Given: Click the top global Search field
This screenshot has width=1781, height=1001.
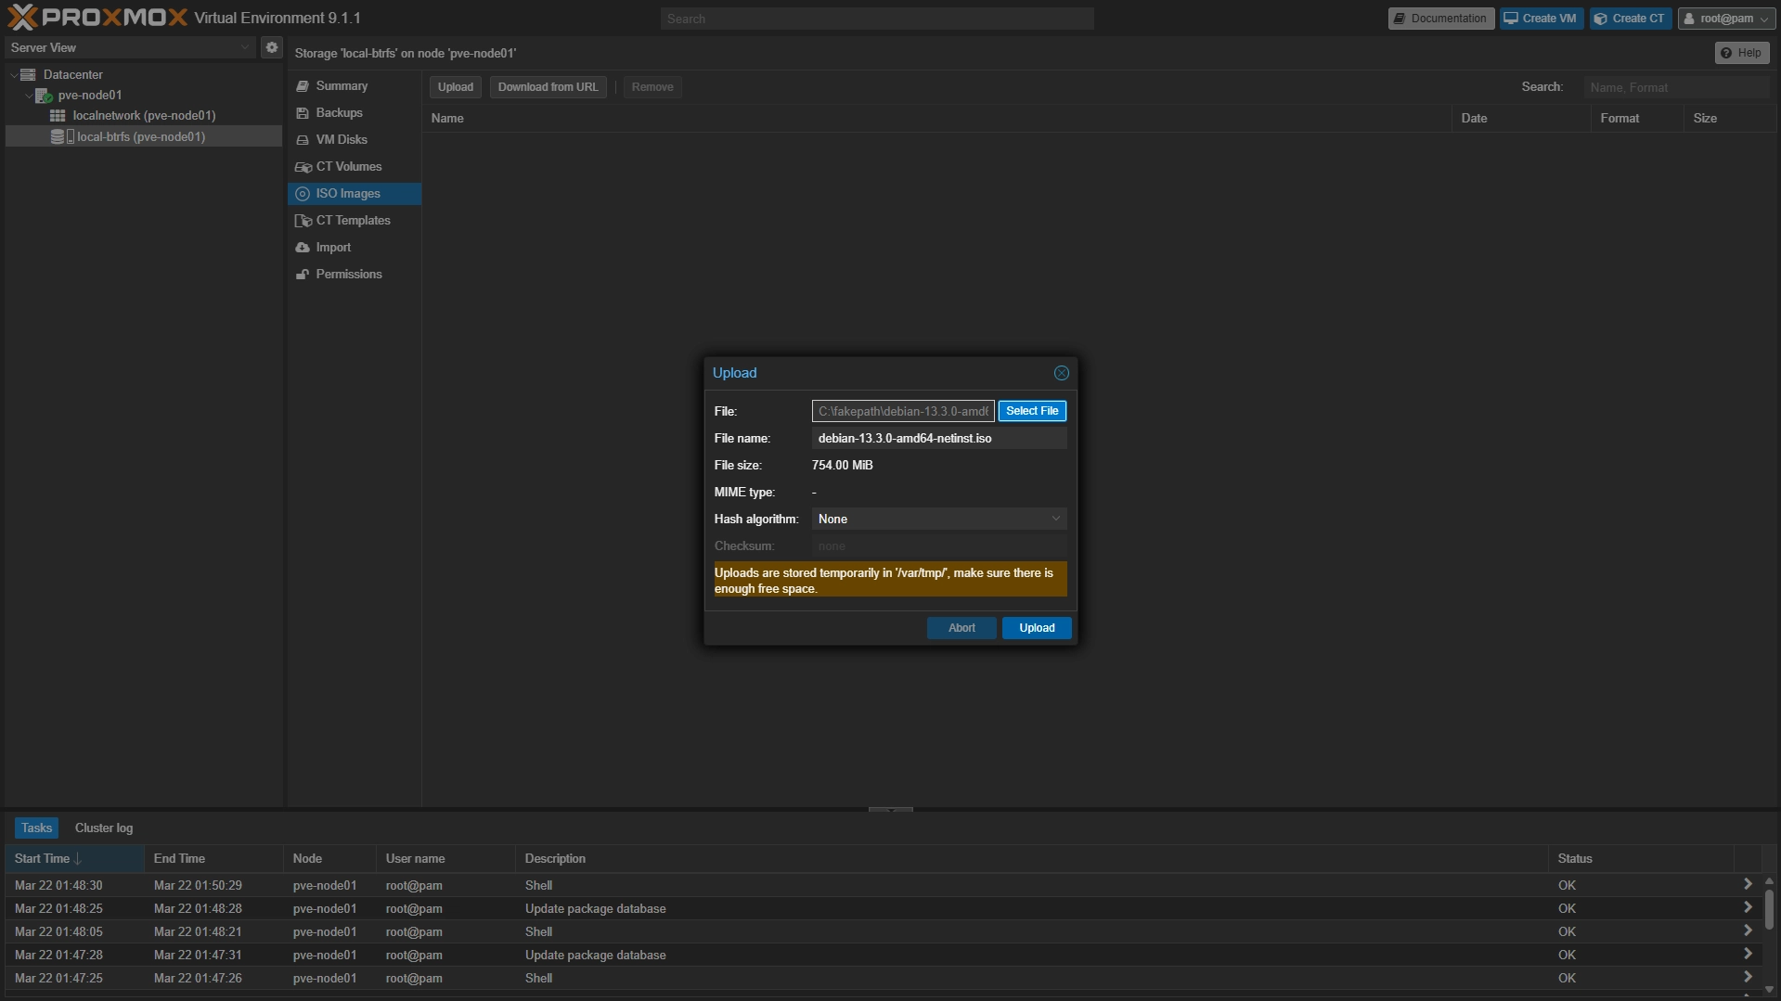Looking at the screenshot, I should 877,19.
